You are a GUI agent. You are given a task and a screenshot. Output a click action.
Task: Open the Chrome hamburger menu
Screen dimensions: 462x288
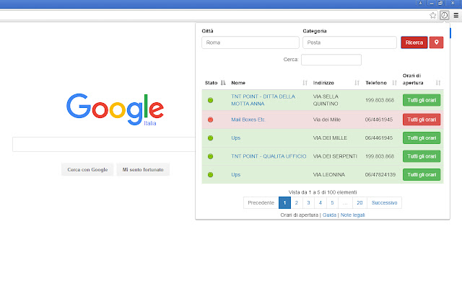coord(456,15)
